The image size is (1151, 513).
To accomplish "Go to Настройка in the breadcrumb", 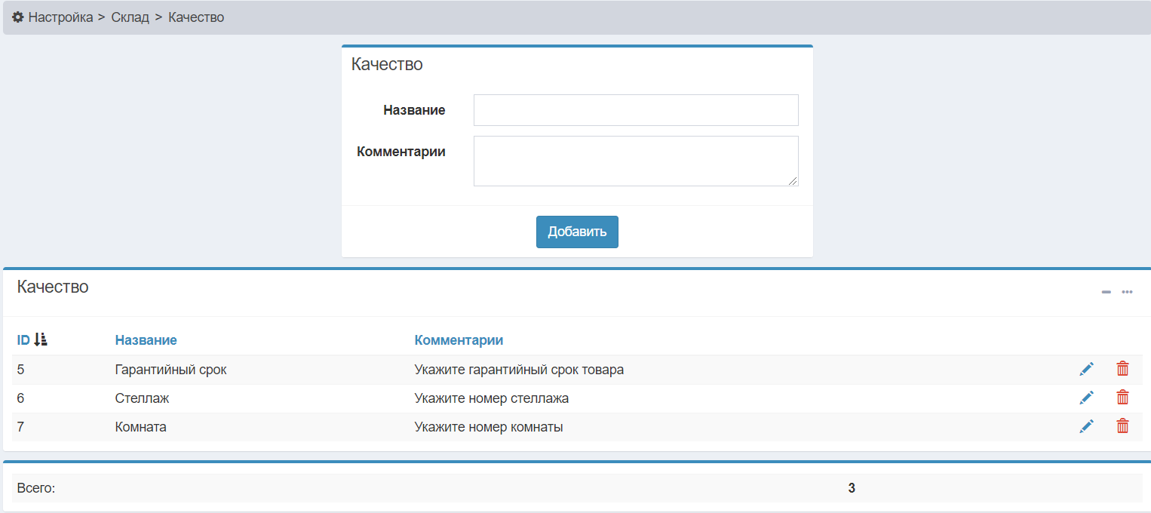I will point(60,17).
